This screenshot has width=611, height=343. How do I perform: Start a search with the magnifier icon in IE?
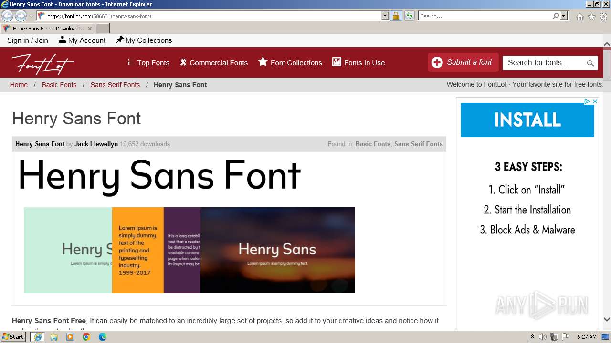556,16
